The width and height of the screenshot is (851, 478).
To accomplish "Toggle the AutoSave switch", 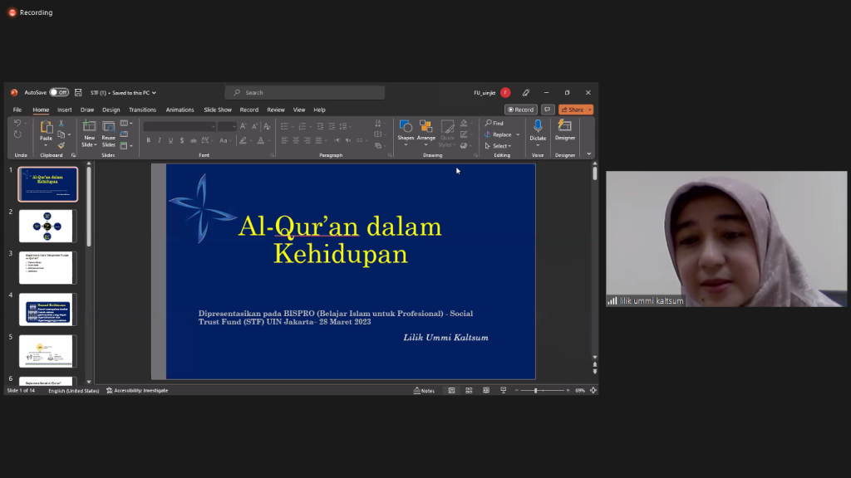I will point(59,93).
